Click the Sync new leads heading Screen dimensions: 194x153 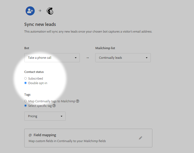tap(40, 24)
